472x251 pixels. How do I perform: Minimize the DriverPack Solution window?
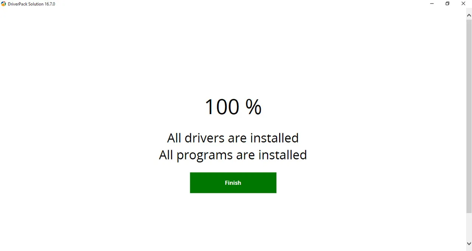(x=432, y=4)
